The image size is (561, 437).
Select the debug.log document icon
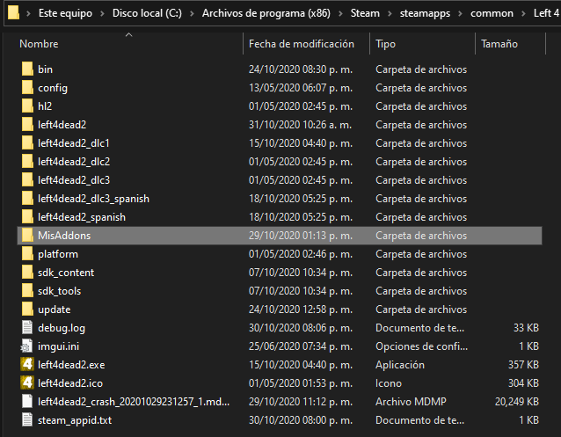27,328
